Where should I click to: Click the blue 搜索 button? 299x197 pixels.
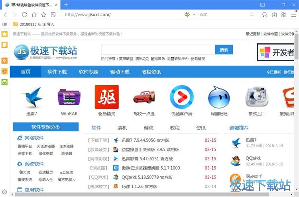point(224,50)
